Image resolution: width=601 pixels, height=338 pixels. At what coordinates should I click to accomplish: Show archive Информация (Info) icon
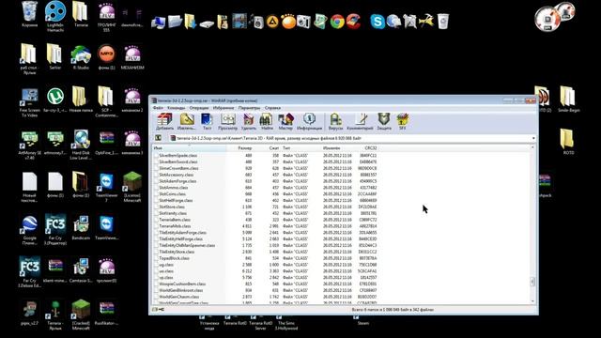tap(309, 121)
